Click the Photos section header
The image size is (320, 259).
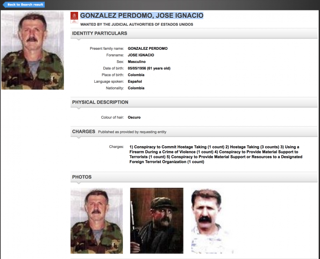click(x=82, y=177)
